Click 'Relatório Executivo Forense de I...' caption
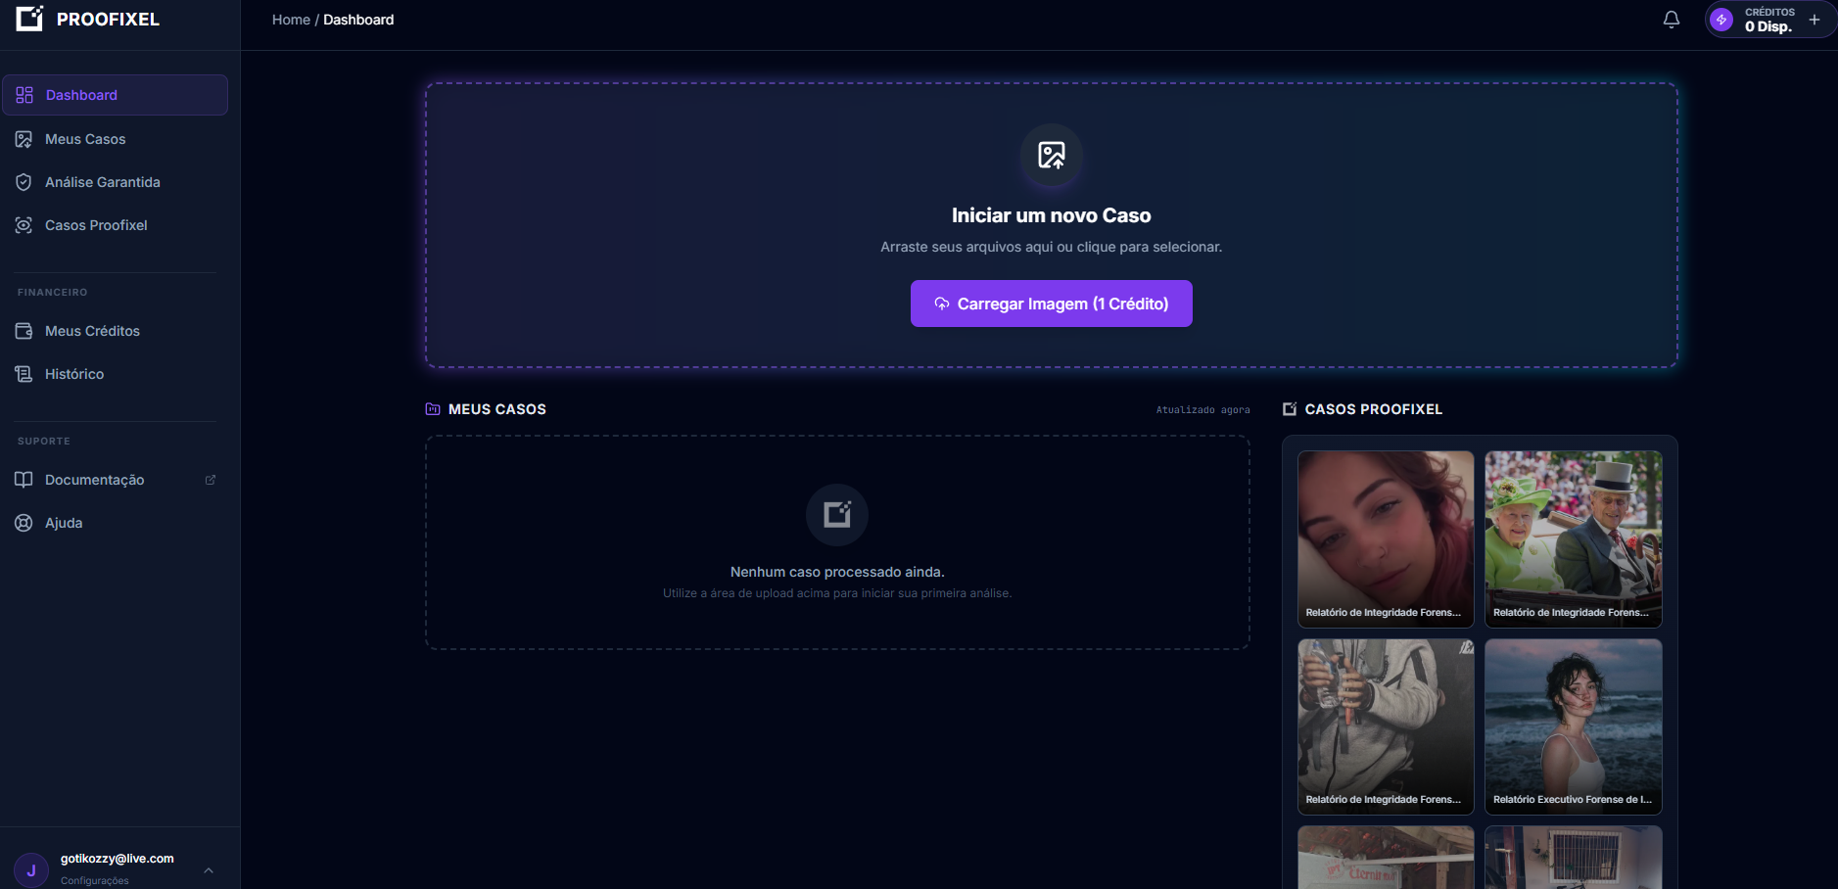The height and width of the screenshot is (889, 1838). (x=1573, y=800)
